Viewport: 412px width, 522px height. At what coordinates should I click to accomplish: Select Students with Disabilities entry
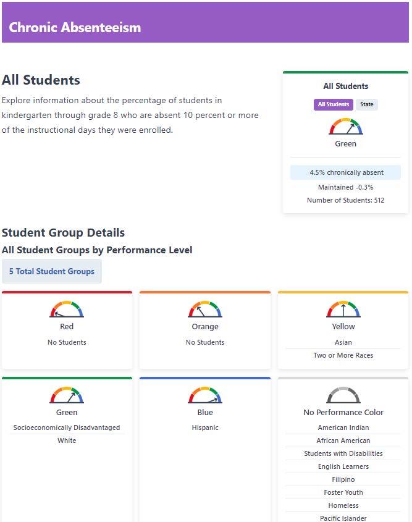pyautogui.click(x=343, y=453)
